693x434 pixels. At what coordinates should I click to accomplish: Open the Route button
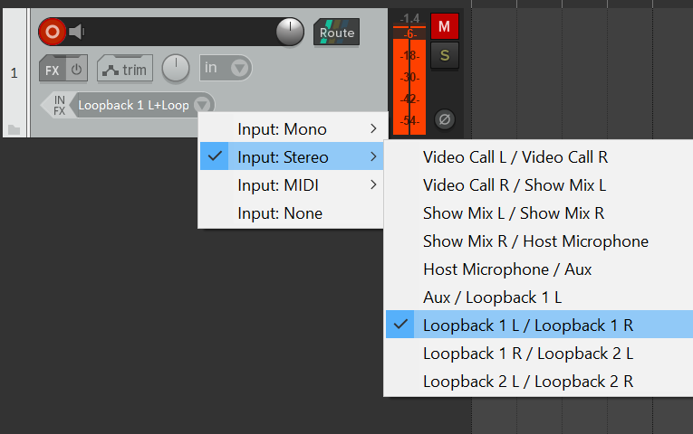point(336,33)
